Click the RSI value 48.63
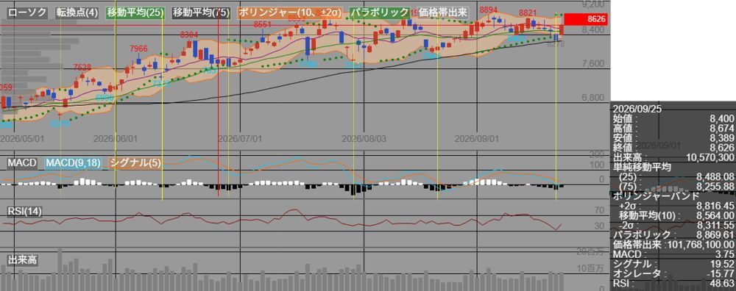 tap(723, 284)
